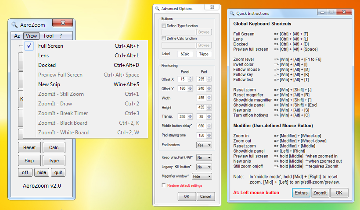Click the Transp. Pad spinner arrows
Screen dimensions: 360x210
tap(209, 117)
